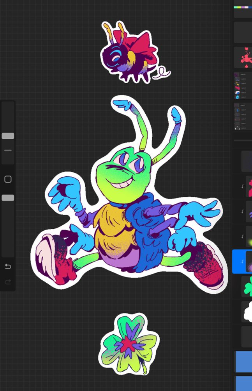
Task: Select the blue figure layer row in lower group
Action: 243,110
